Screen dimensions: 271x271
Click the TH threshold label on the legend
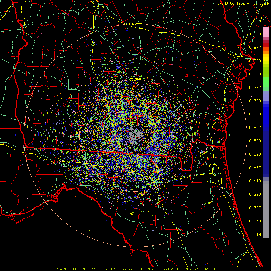pyautogui.click(x=259, y=235)
